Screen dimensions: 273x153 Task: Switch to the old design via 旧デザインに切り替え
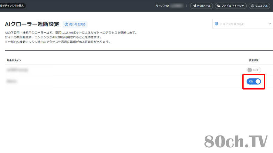click(12, 6)
